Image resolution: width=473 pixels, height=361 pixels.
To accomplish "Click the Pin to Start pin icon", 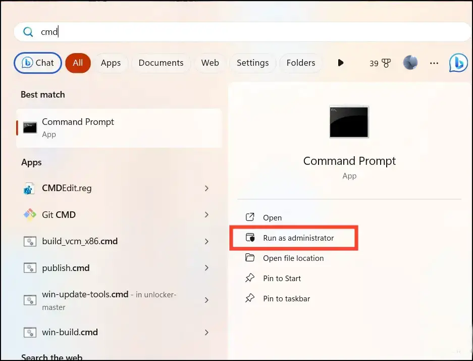I will [x=250, y=278].
